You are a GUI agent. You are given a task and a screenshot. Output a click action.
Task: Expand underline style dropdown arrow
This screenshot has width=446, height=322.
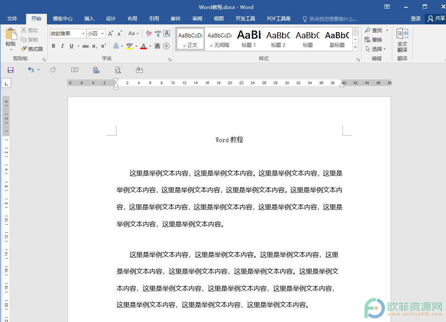[78, 46]
